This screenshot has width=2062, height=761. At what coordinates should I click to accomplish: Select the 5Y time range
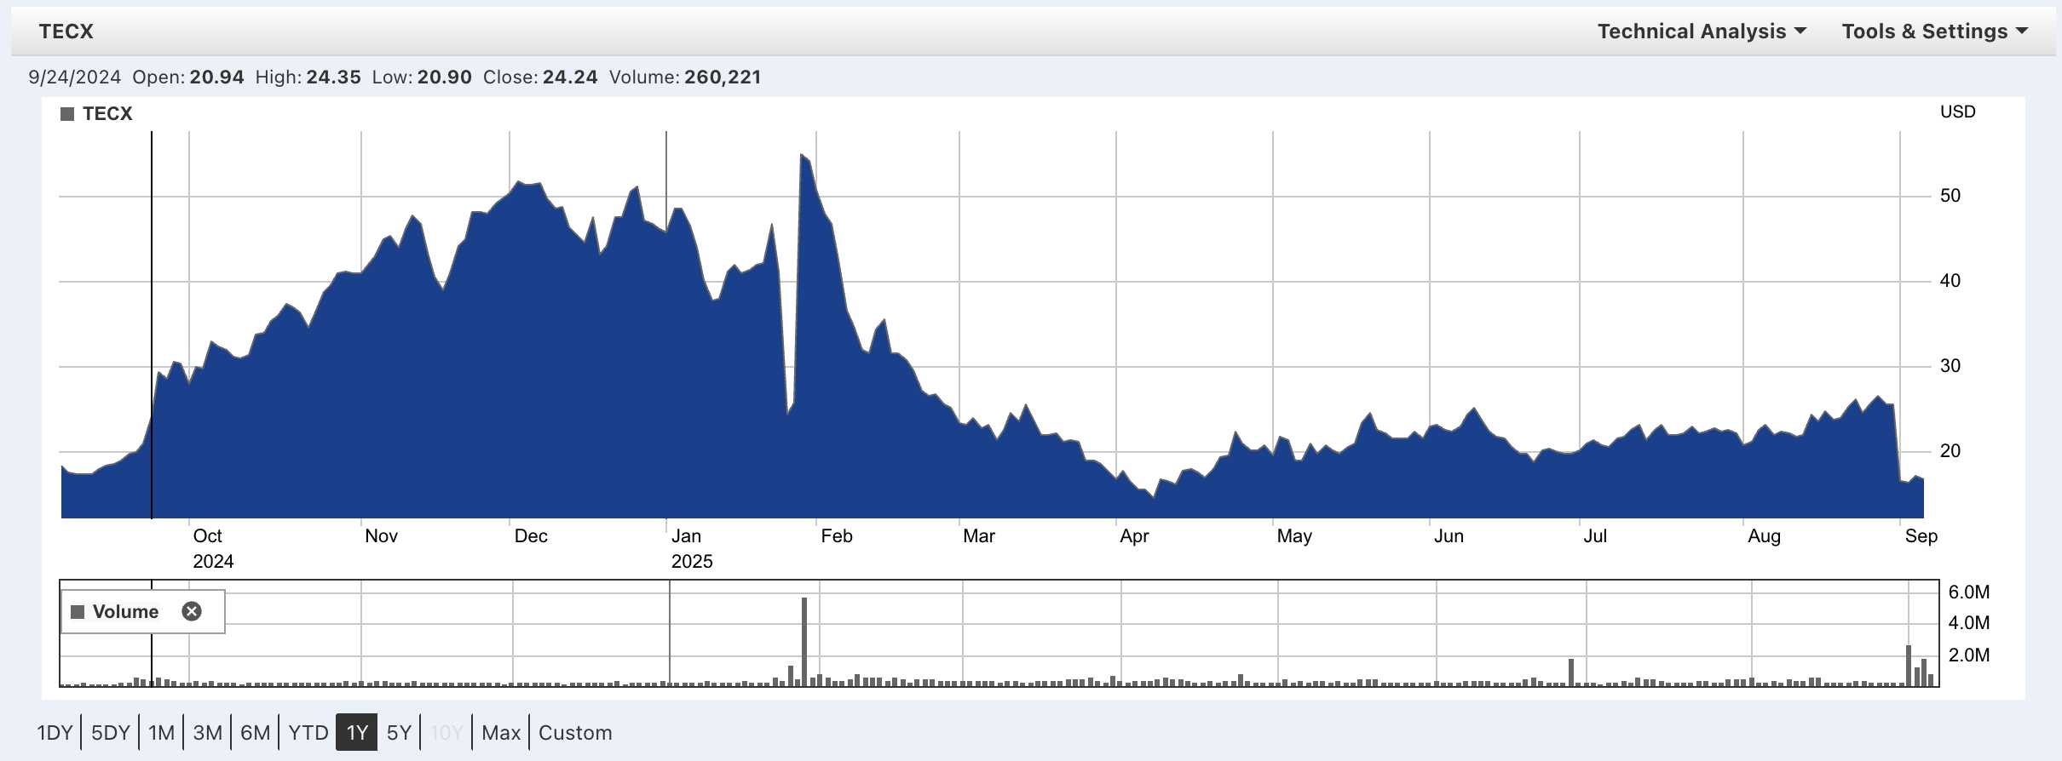[x=399, y=733]
